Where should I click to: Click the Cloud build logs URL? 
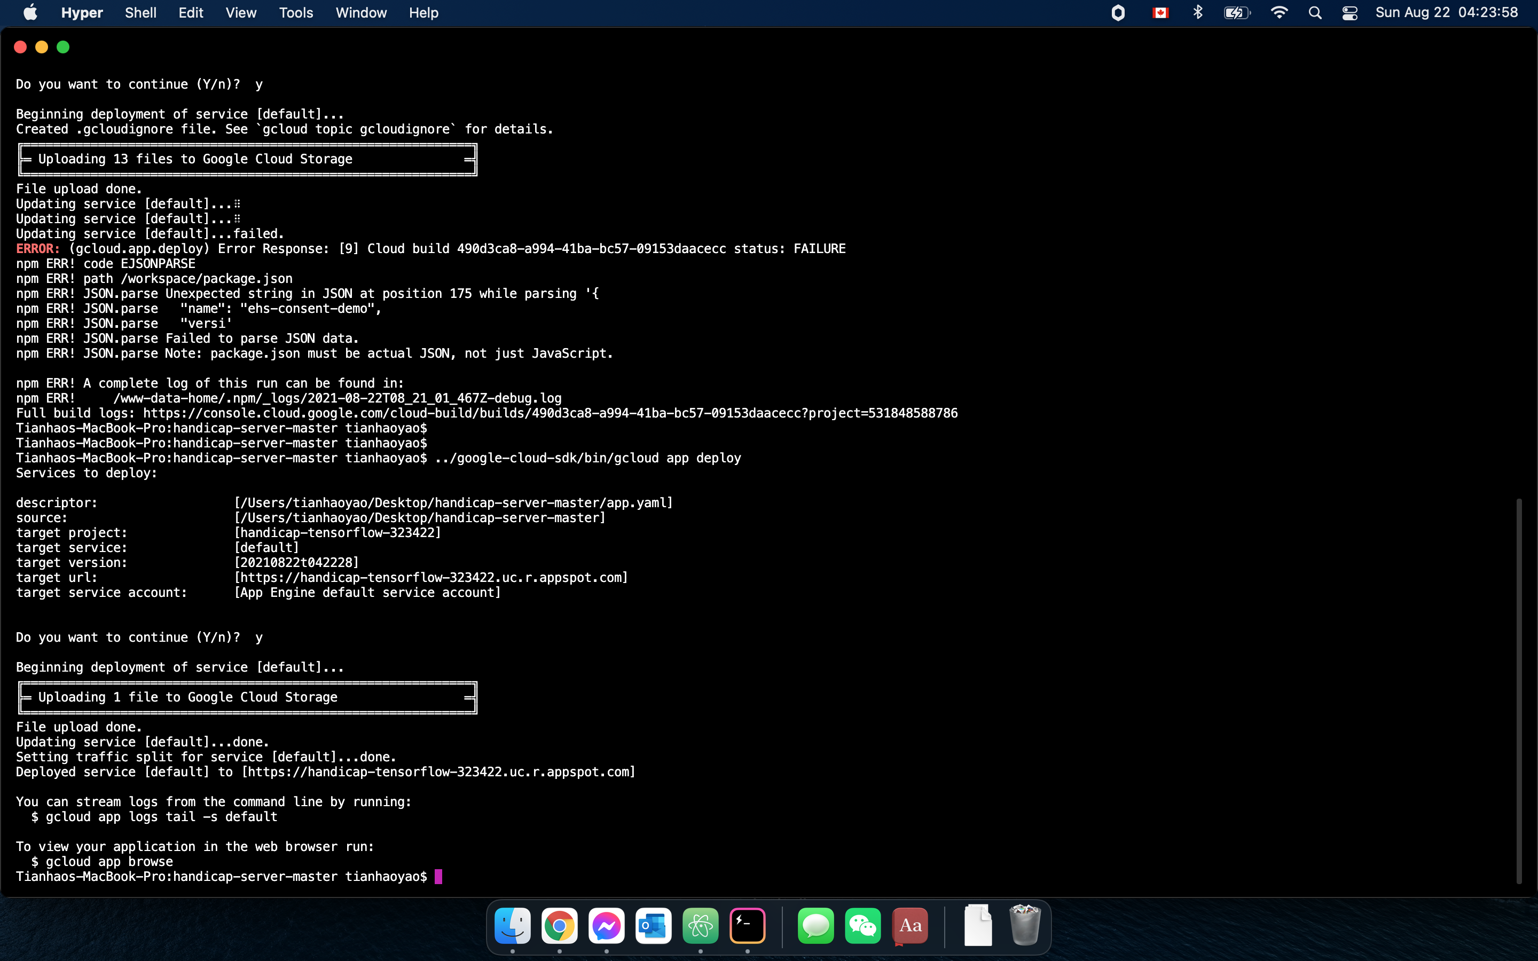550,413
